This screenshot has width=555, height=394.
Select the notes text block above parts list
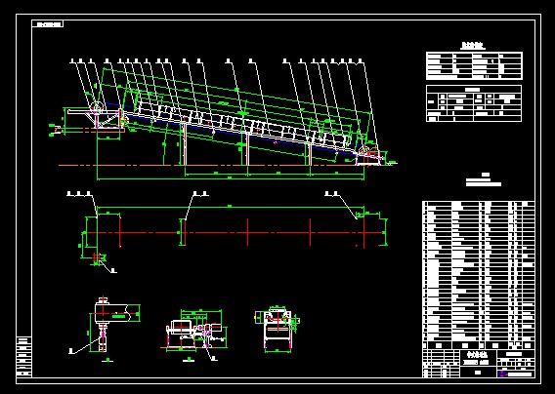tap(484, 179)
